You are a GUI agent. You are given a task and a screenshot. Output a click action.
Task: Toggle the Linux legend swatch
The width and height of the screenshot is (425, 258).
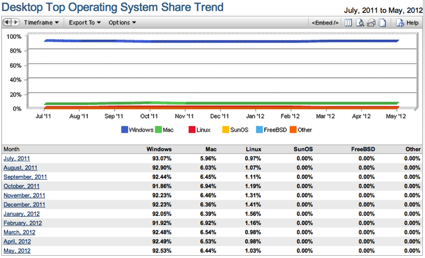click(192, 130)
